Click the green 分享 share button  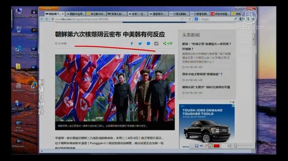coord(168,43)
